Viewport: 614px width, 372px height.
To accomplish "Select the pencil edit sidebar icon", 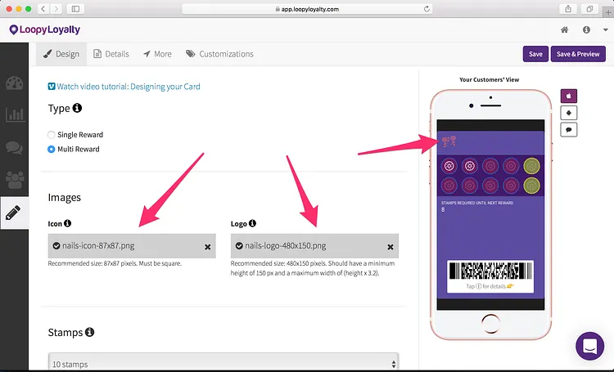I will click(x=13, y=213).
